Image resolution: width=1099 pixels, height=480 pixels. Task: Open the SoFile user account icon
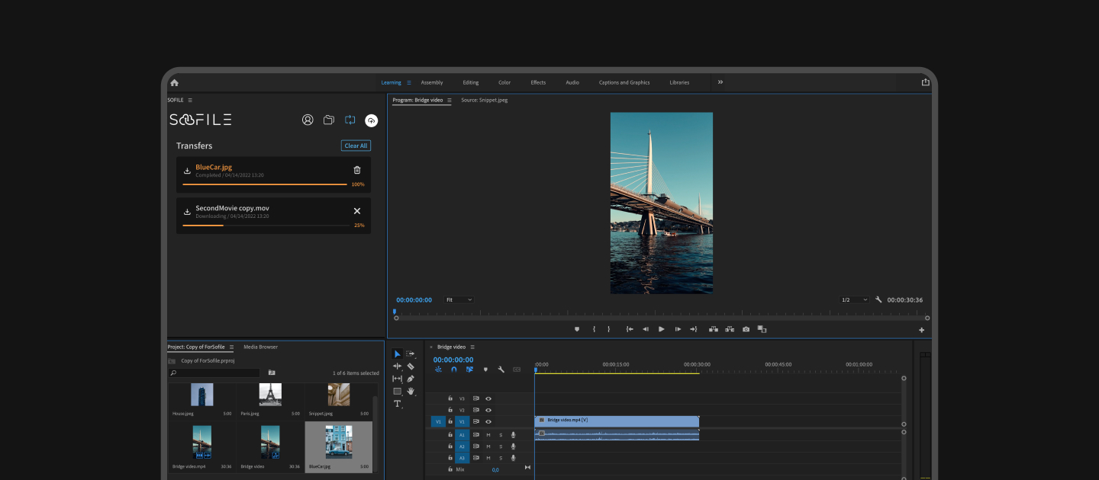point(308,120)
